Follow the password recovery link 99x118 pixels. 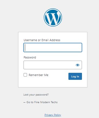(x=36, y=95)
